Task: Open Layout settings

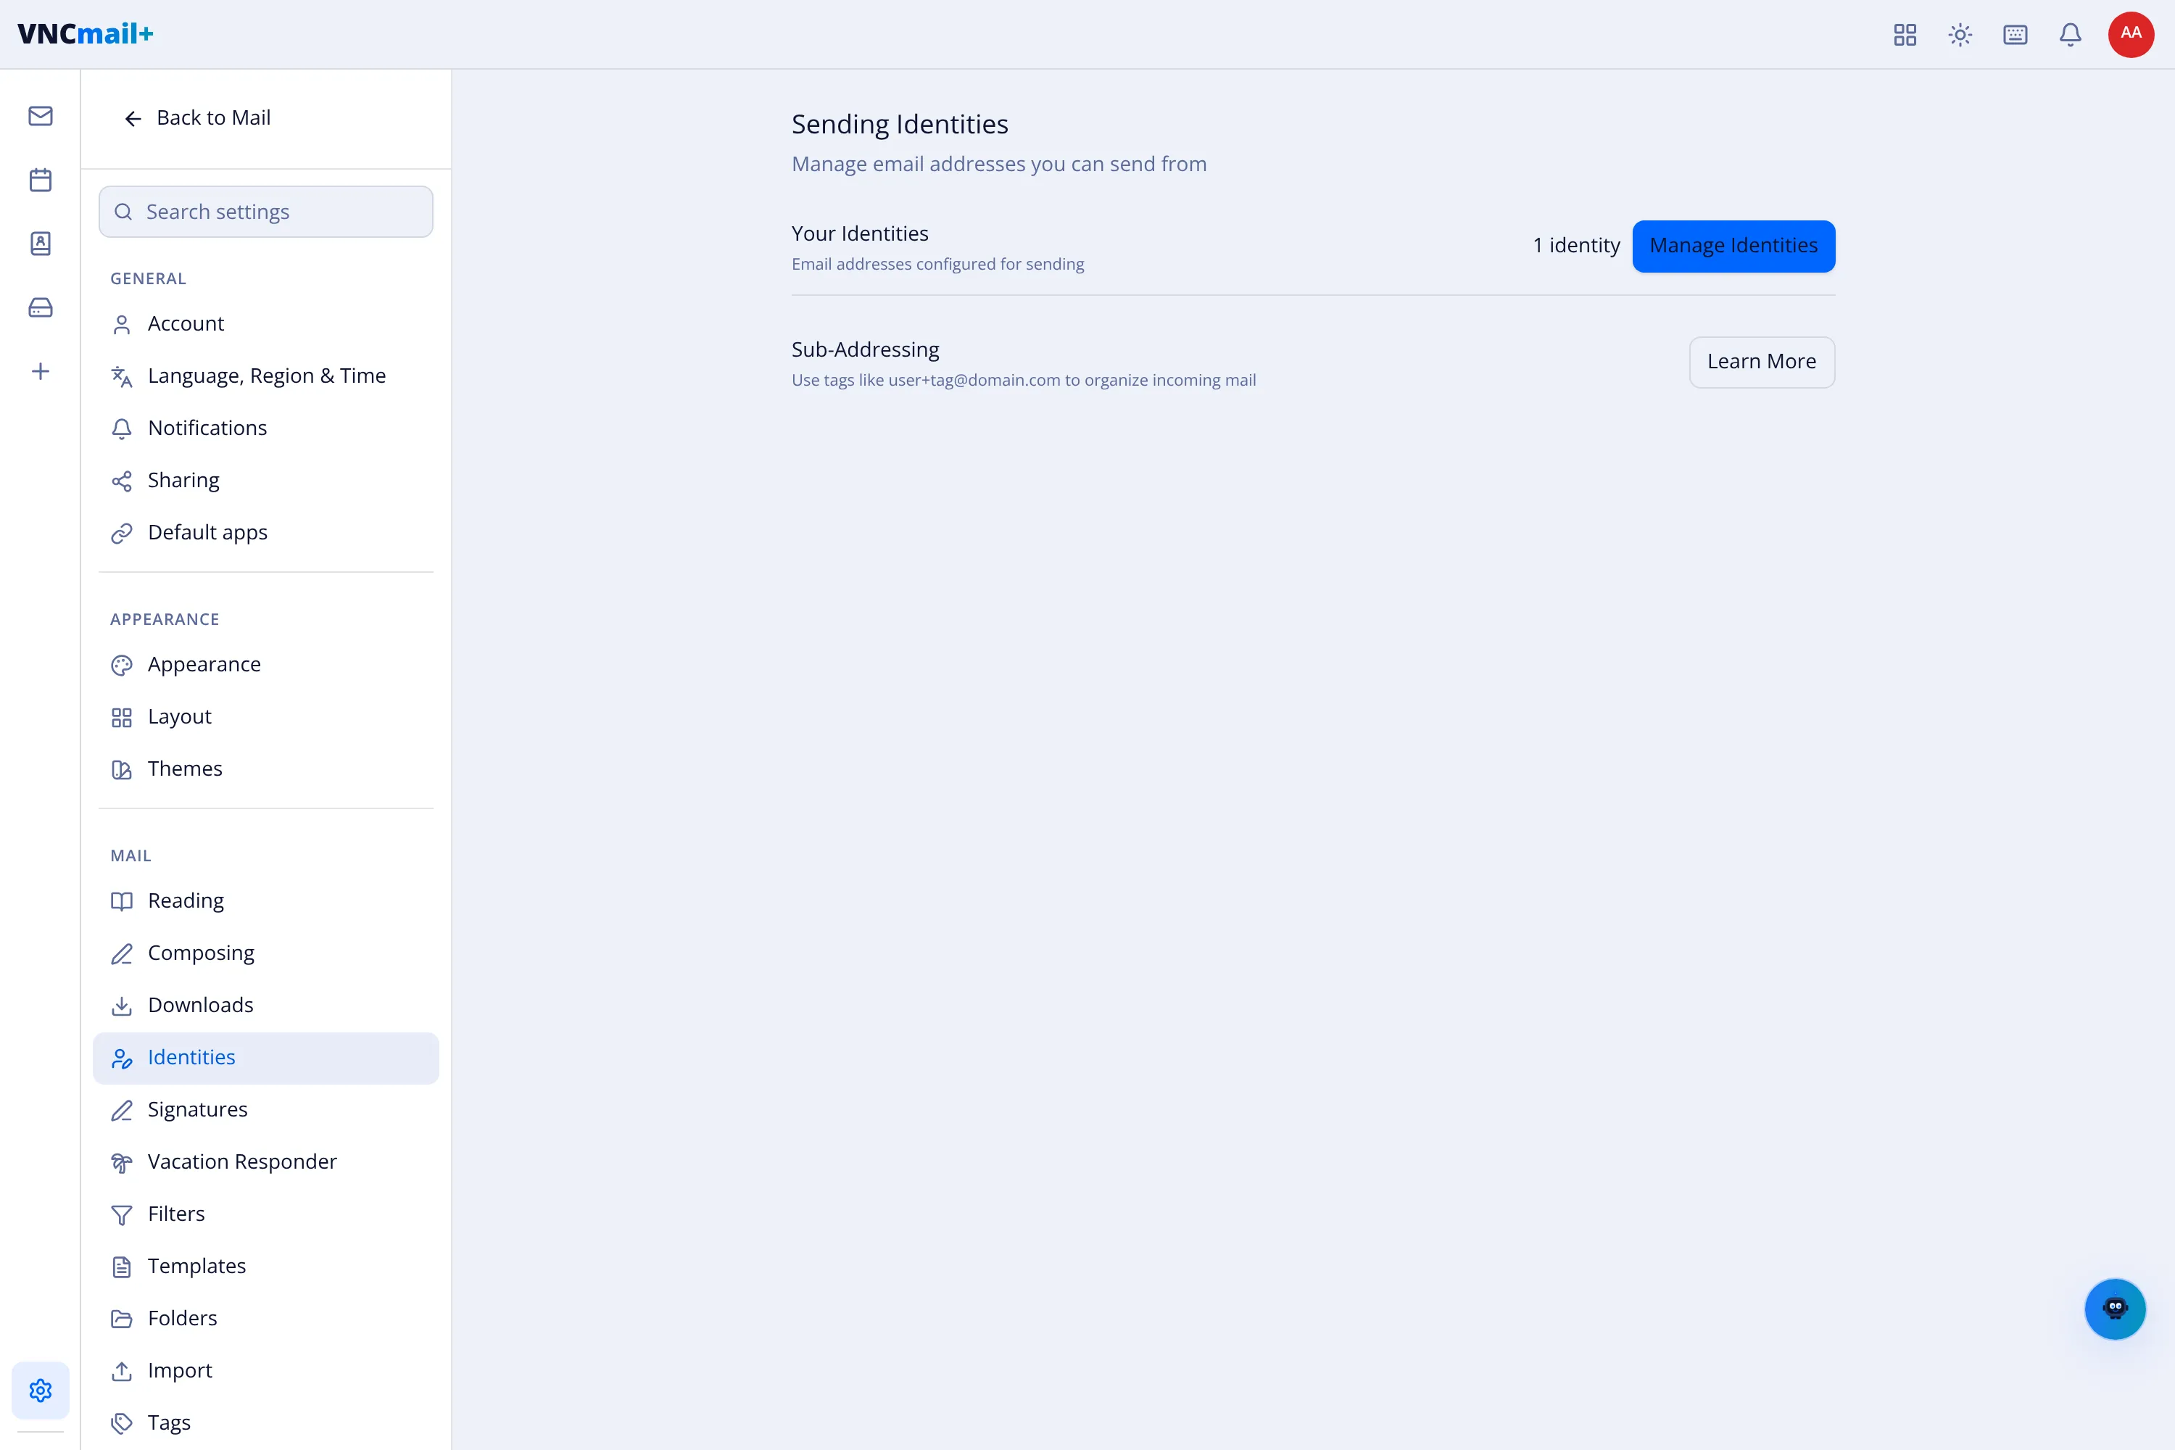Action: 266,717
